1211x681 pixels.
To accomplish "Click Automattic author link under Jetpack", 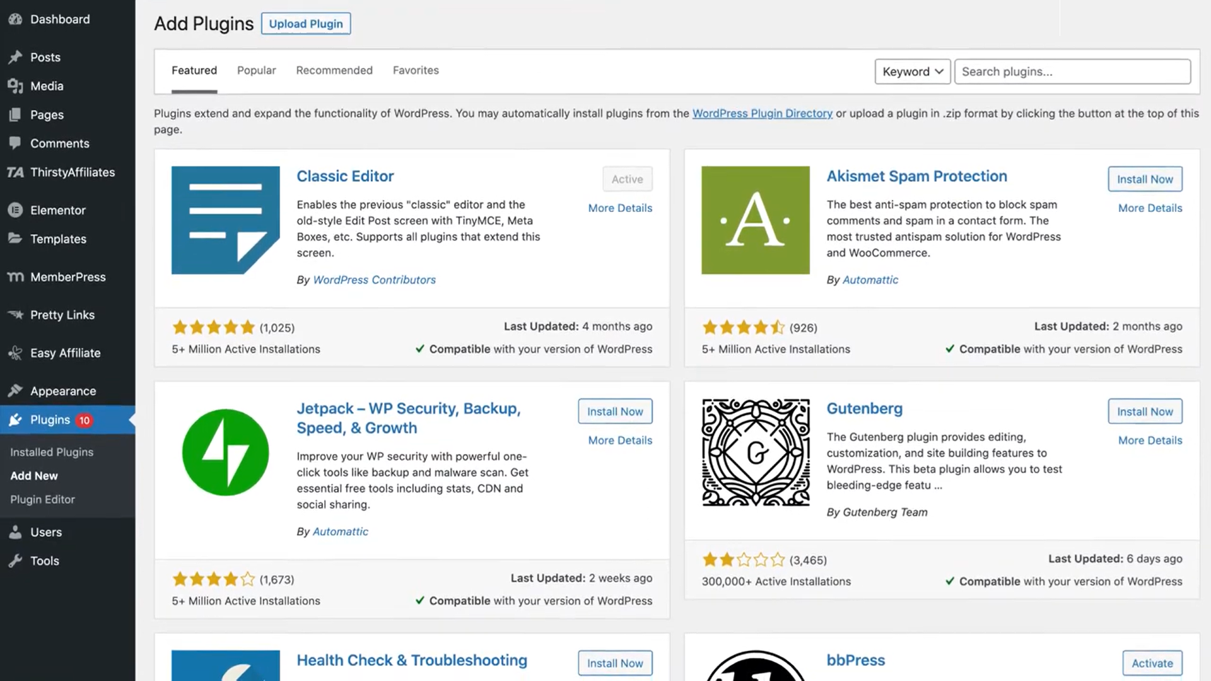I will coord(341,532).
